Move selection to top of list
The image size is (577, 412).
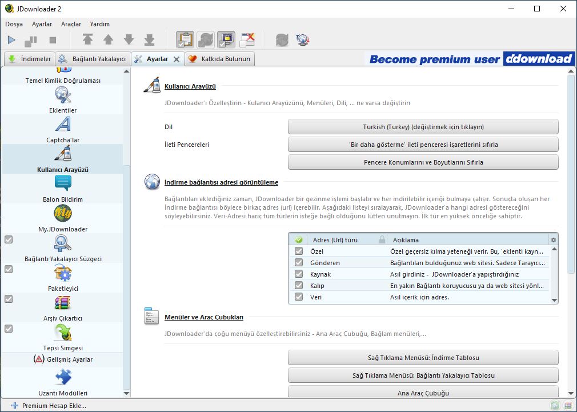click(x=87, y=39)
